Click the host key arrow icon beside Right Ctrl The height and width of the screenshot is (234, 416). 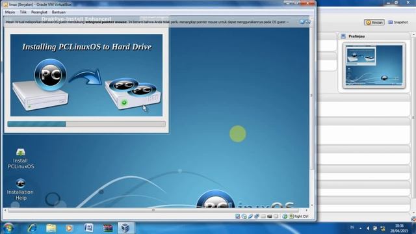[291, 216]
